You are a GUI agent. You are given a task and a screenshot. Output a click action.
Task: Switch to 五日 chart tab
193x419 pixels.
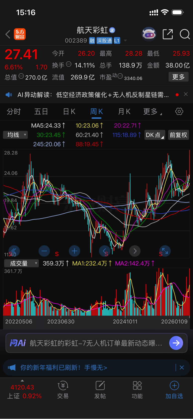coord(41,111)
